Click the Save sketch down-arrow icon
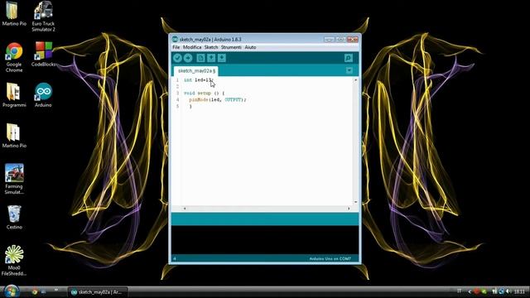Viewport: 530px width, 298px height. 222,58
